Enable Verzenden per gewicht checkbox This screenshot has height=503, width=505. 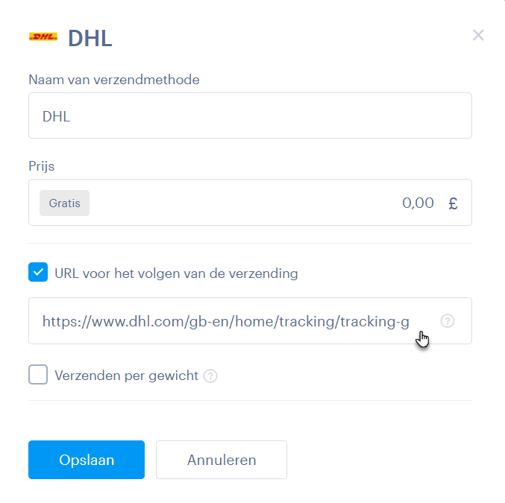pos(38,375)
